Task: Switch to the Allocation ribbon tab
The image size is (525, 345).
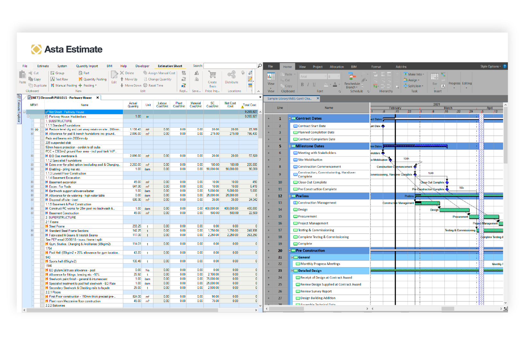Action: click(337, 67)
